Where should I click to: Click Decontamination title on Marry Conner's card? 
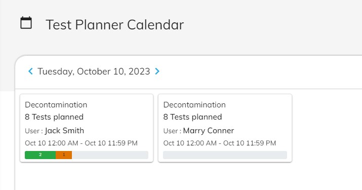coord(194,105)
